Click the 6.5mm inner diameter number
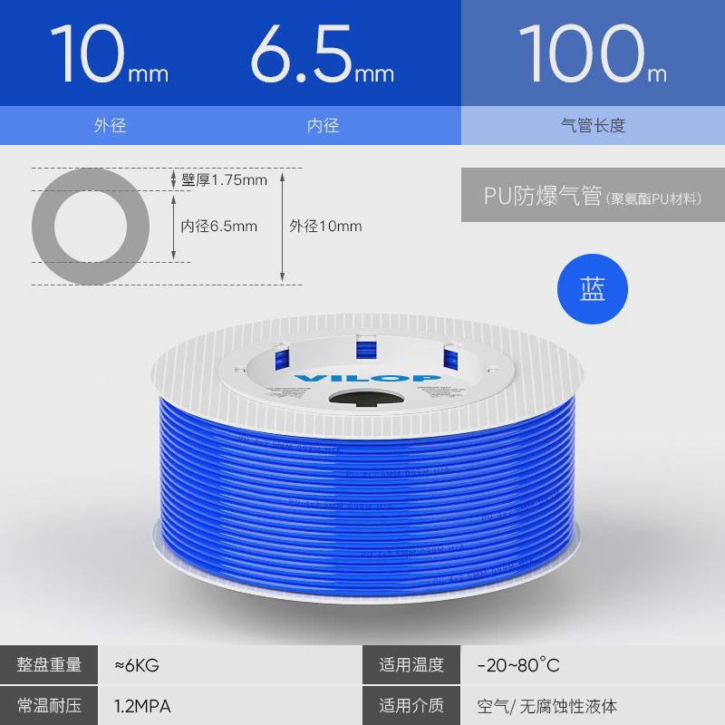Screen dimensions: 725x725 pyautogui.click(x=323, y=54)
